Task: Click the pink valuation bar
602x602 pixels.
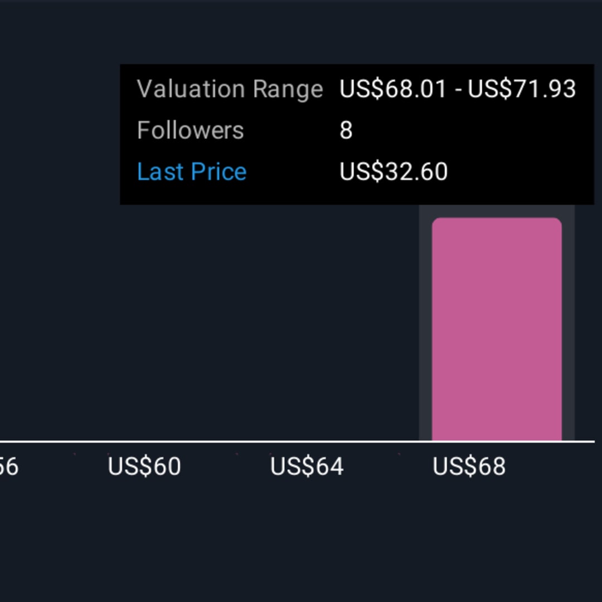Action: 497,329
